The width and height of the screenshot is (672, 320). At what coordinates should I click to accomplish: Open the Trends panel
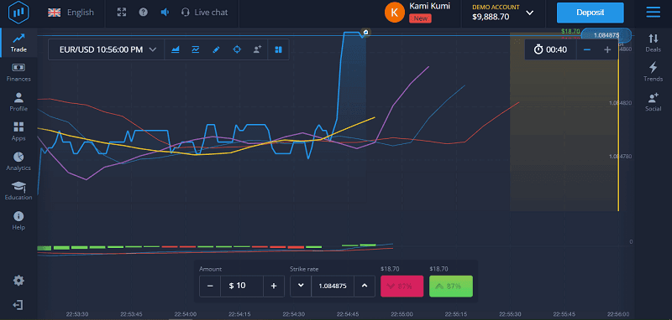[x=654, y=72]
